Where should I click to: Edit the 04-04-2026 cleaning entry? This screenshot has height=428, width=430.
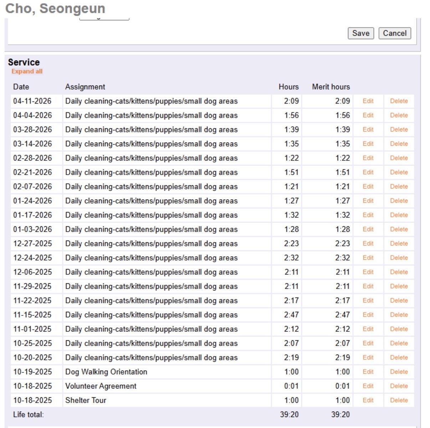click(x=368, y=115)
